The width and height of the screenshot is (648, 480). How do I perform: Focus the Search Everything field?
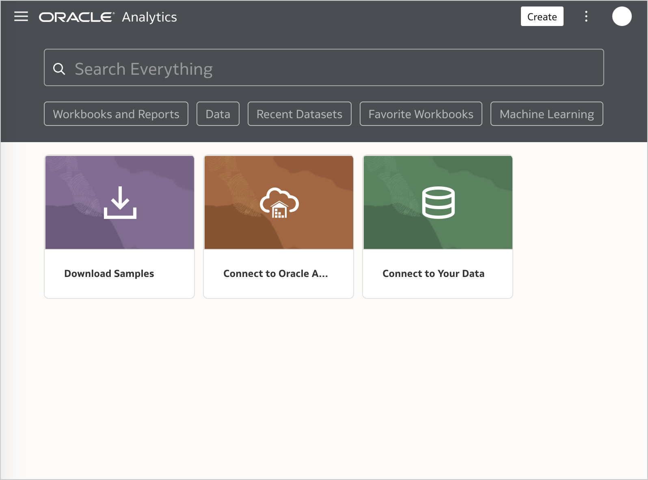[x=324, y=67]
